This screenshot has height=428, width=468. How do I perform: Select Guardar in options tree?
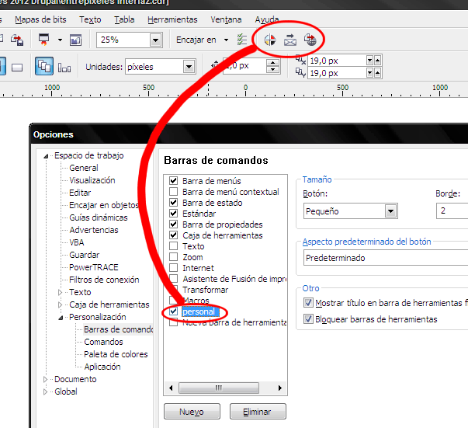tap(84, 255)
